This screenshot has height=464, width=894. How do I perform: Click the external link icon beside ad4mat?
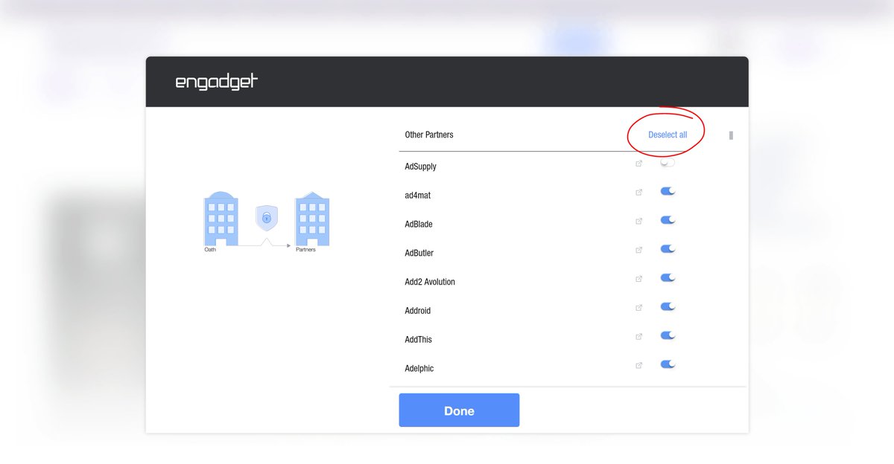click(x=638, y=192)
